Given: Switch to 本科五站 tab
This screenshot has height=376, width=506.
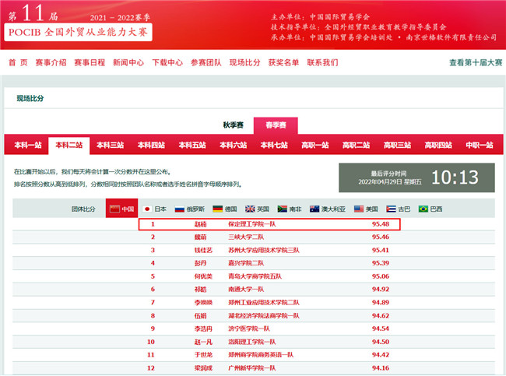Looking at the screenshot, I should click(x=192, y=146).
